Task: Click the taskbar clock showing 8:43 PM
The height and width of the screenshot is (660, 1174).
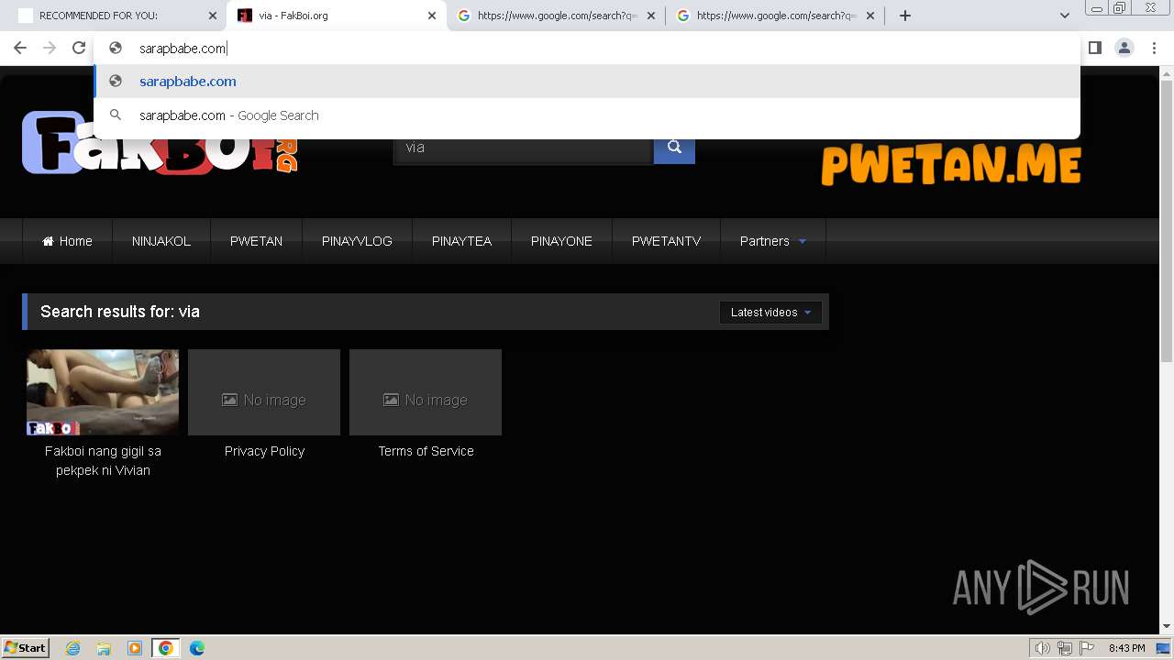Action: [1126, 648]
